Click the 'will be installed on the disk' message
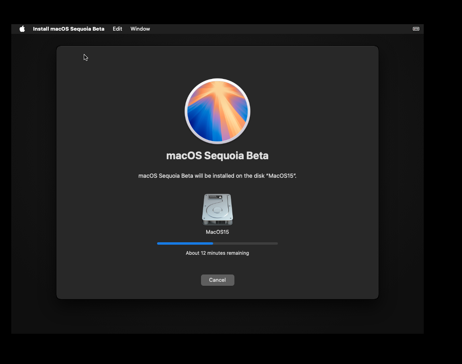 [218, 176]
